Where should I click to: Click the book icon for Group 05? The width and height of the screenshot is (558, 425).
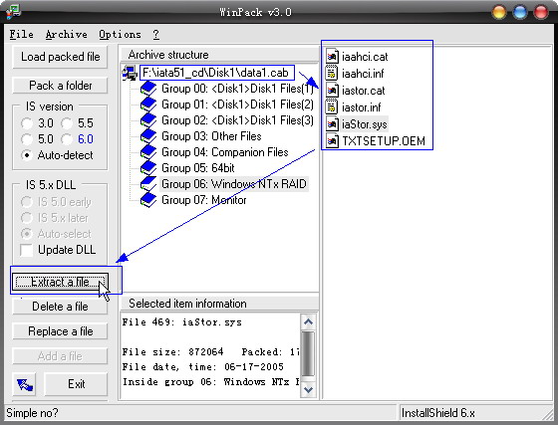click(x=148, y=168)
